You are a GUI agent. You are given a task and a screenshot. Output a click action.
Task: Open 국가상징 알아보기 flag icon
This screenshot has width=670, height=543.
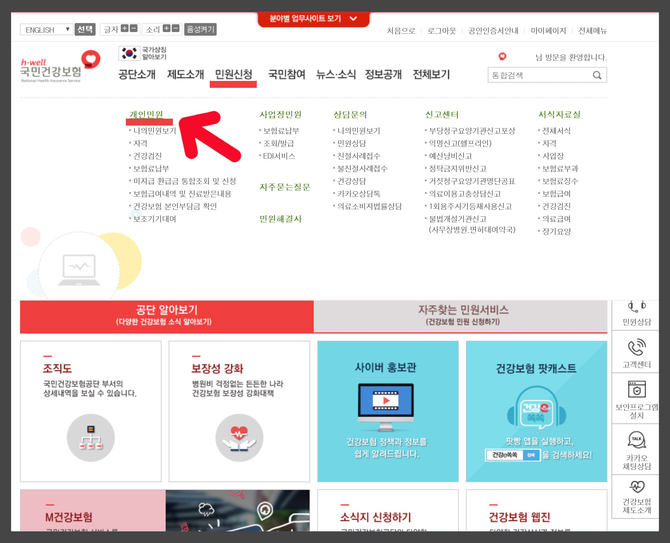129,53
